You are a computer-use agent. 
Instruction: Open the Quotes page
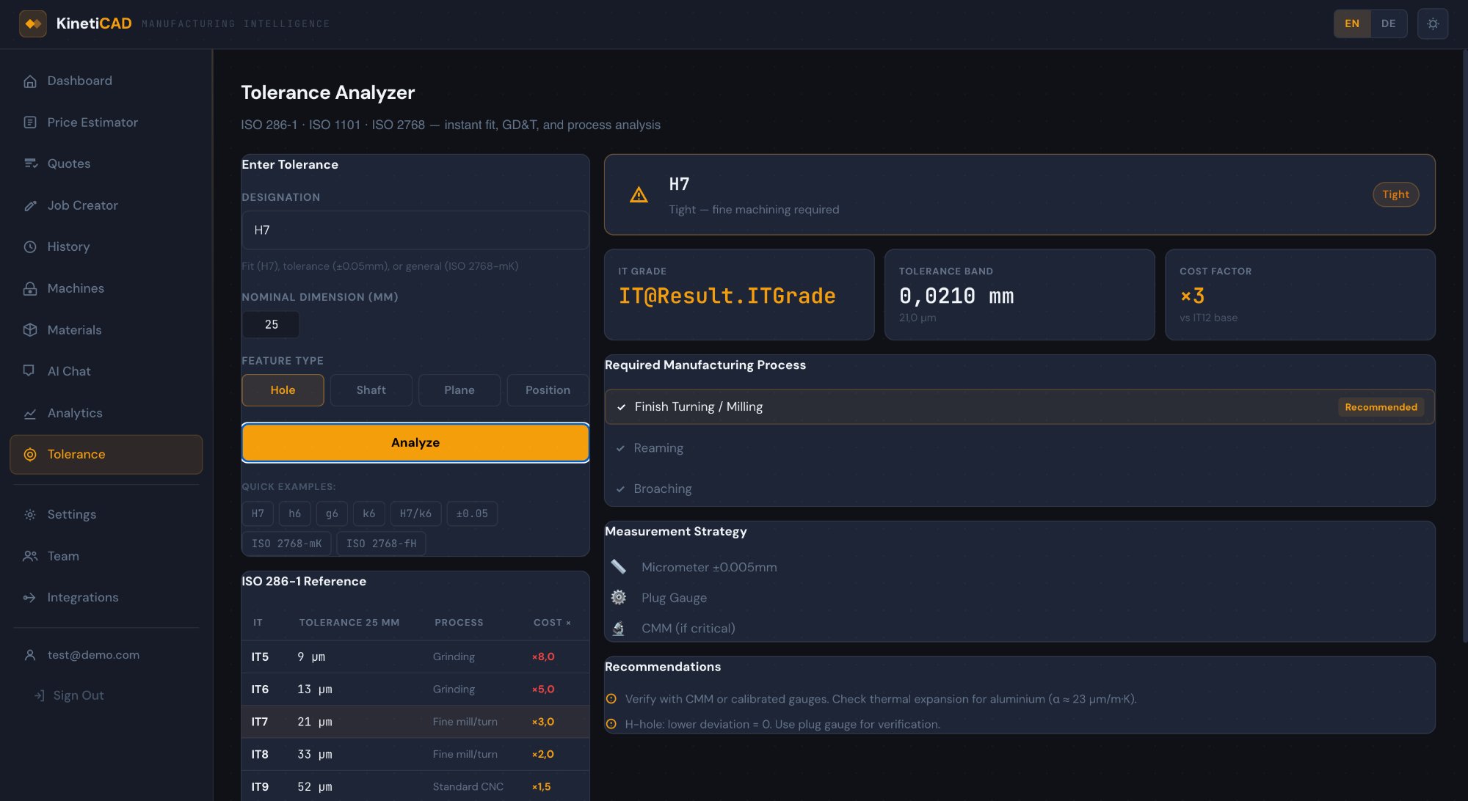tap(69, 164)
